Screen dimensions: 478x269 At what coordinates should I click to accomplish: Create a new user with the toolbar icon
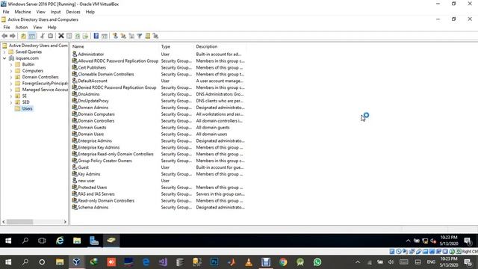click(115, 36)
